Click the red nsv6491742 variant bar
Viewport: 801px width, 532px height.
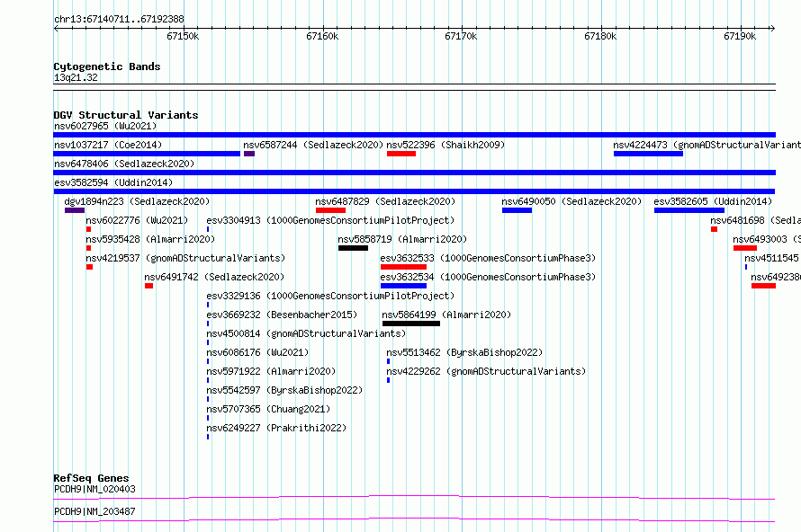pos(148,286)
